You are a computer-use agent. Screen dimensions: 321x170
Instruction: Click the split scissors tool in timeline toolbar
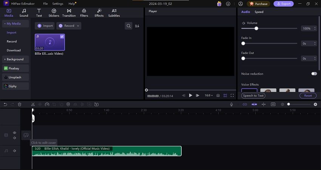point(33,104)
